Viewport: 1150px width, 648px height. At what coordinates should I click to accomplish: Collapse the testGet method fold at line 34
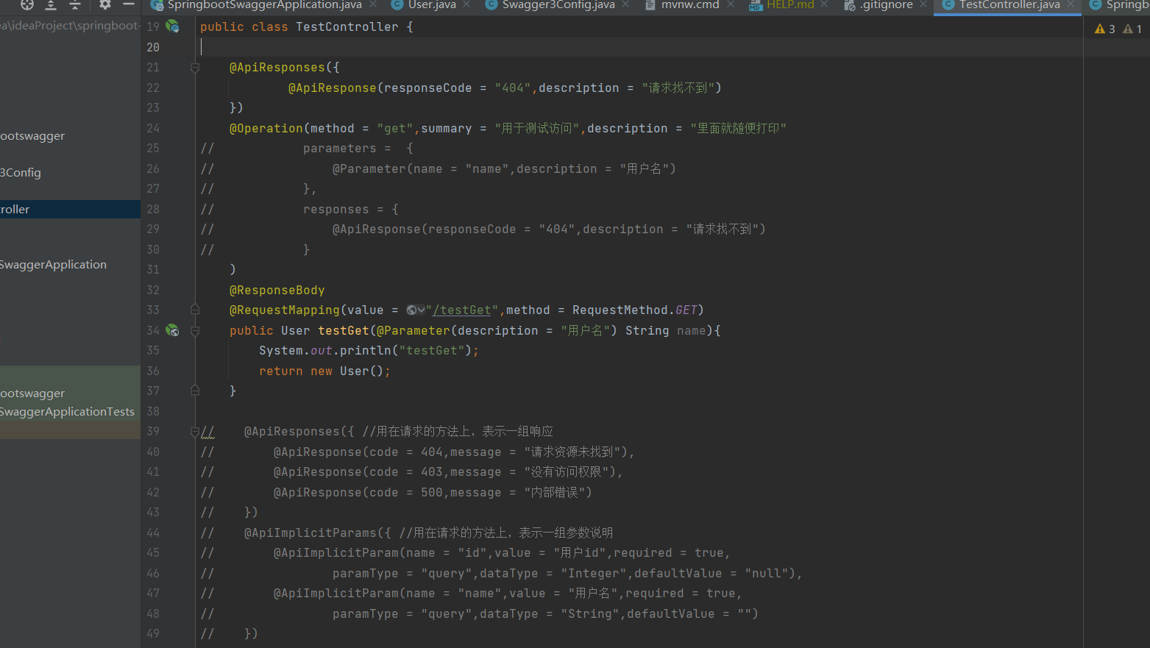point(195,331)
